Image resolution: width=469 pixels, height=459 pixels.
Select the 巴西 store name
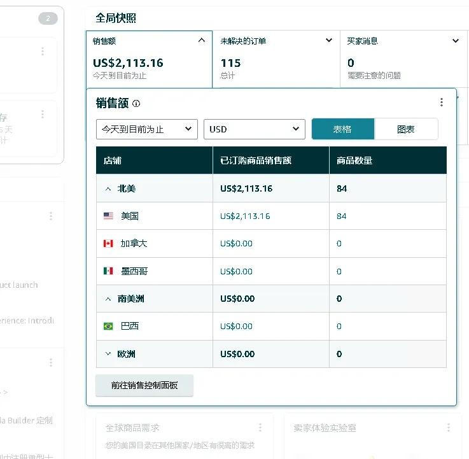pos(130,326)
